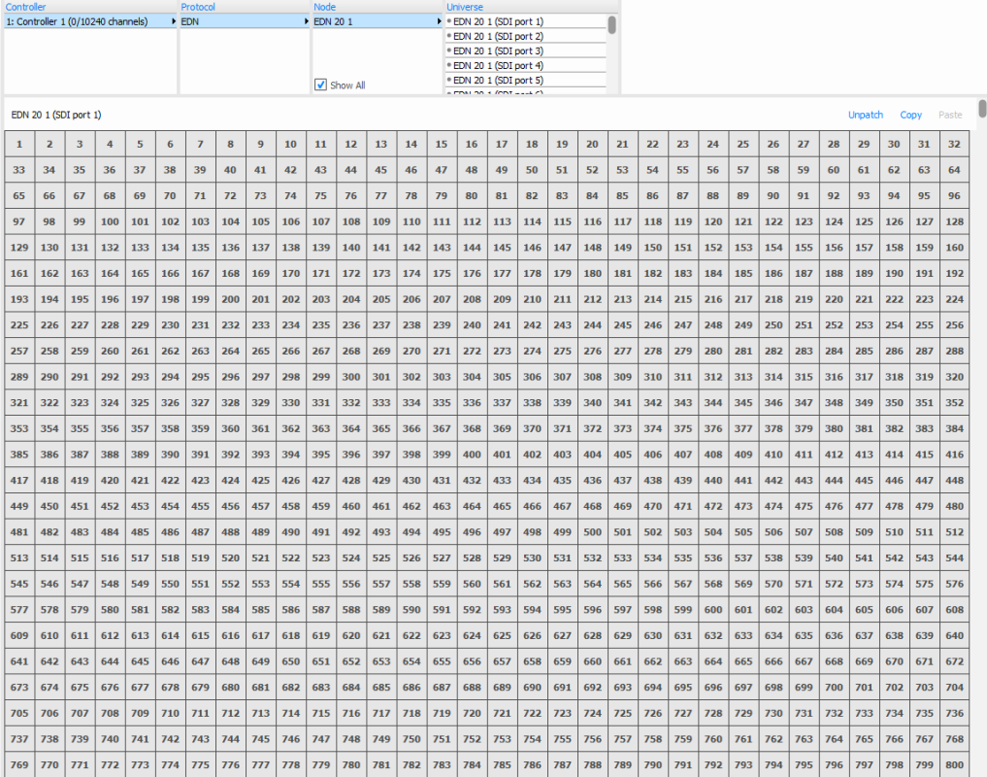Expand the EDN 20 1 node arrow
The height and width of the screenshot is (777, 987).
tap(439, 21)
